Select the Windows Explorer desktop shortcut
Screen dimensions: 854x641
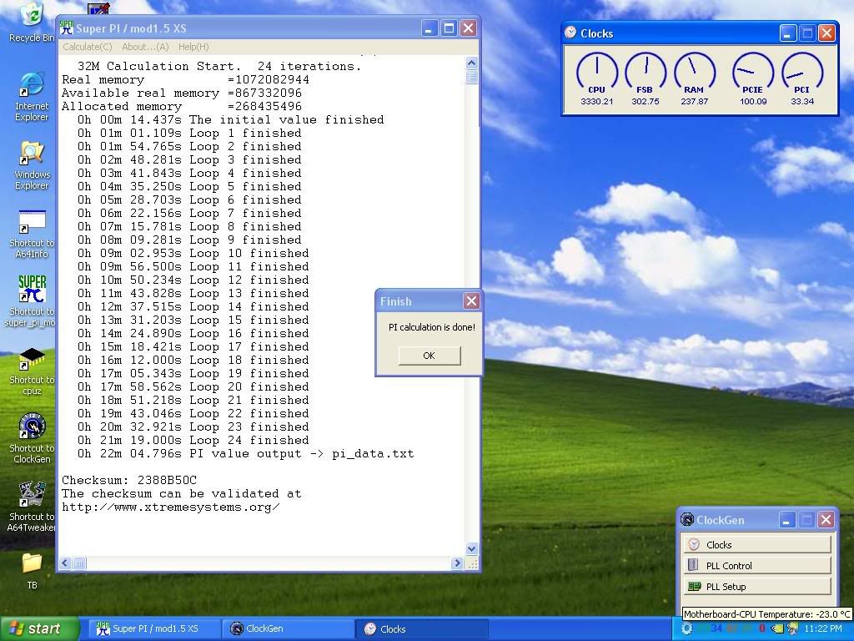[x=32, y=165]
